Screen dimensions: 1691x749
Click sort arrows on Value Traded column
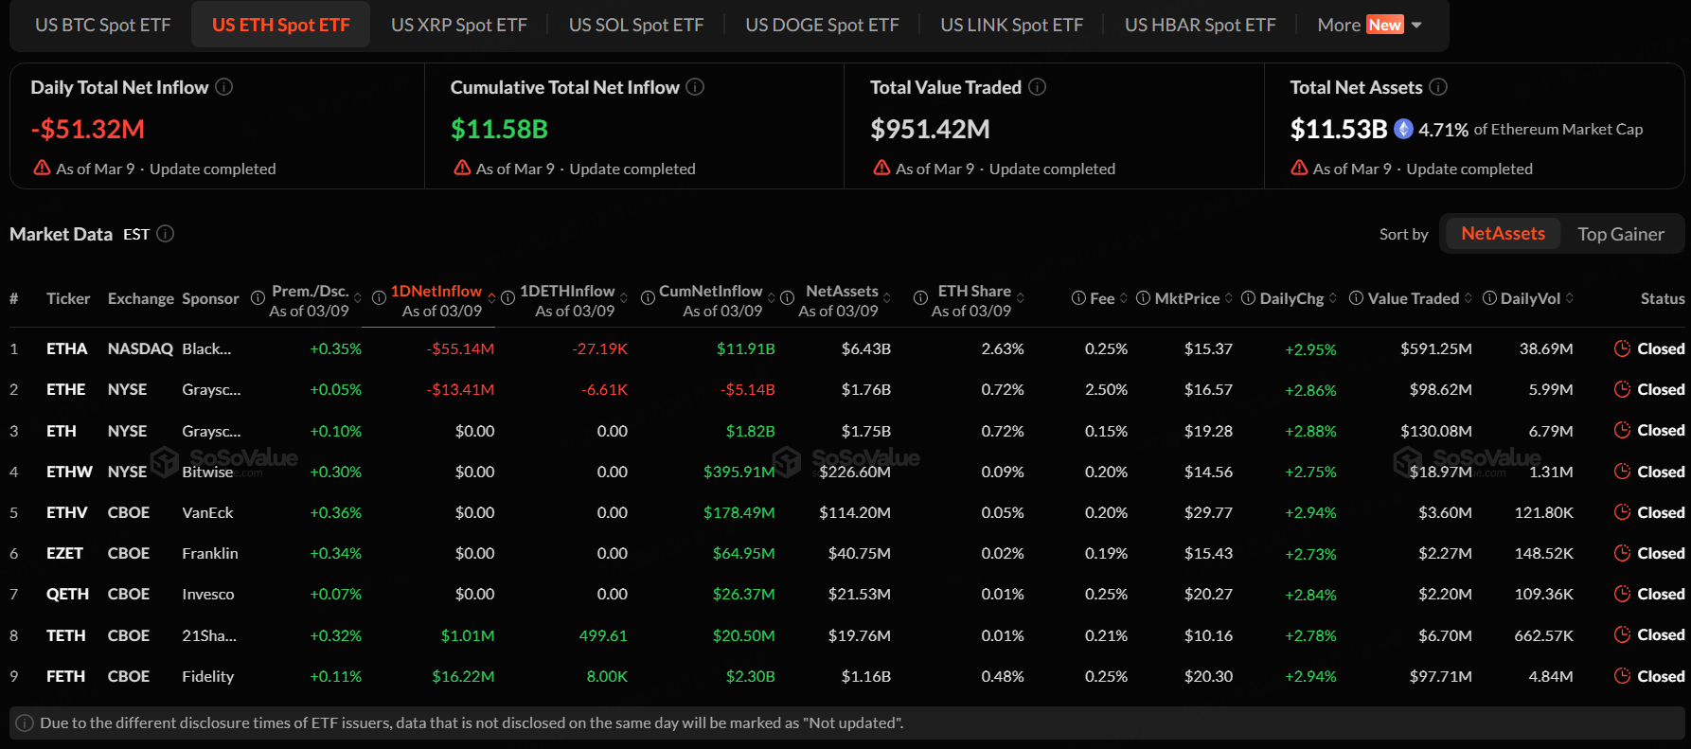(1468, 298)
